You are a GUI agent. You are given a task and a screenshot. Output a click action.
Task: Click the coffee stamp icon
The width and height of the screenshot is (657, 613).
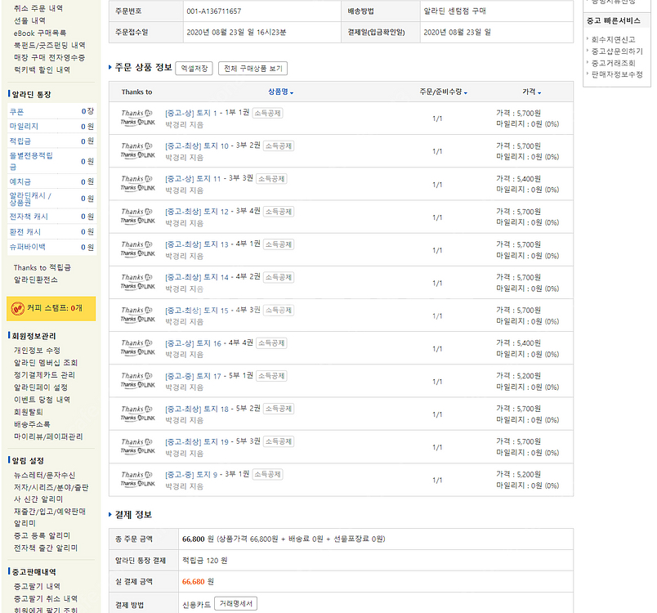pyautogui.click(x=18, y=309)
